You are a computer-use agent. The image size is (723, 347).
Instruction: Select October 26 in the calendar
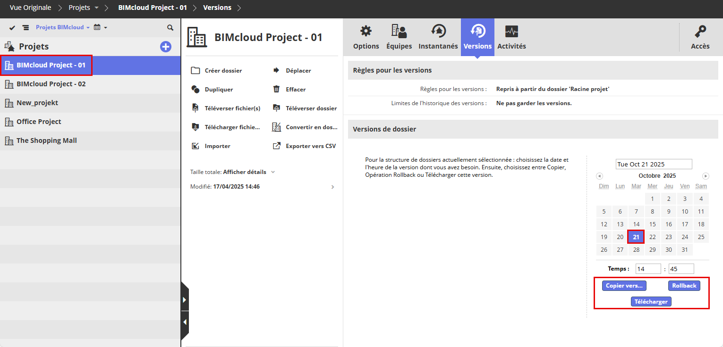point(604,250)
